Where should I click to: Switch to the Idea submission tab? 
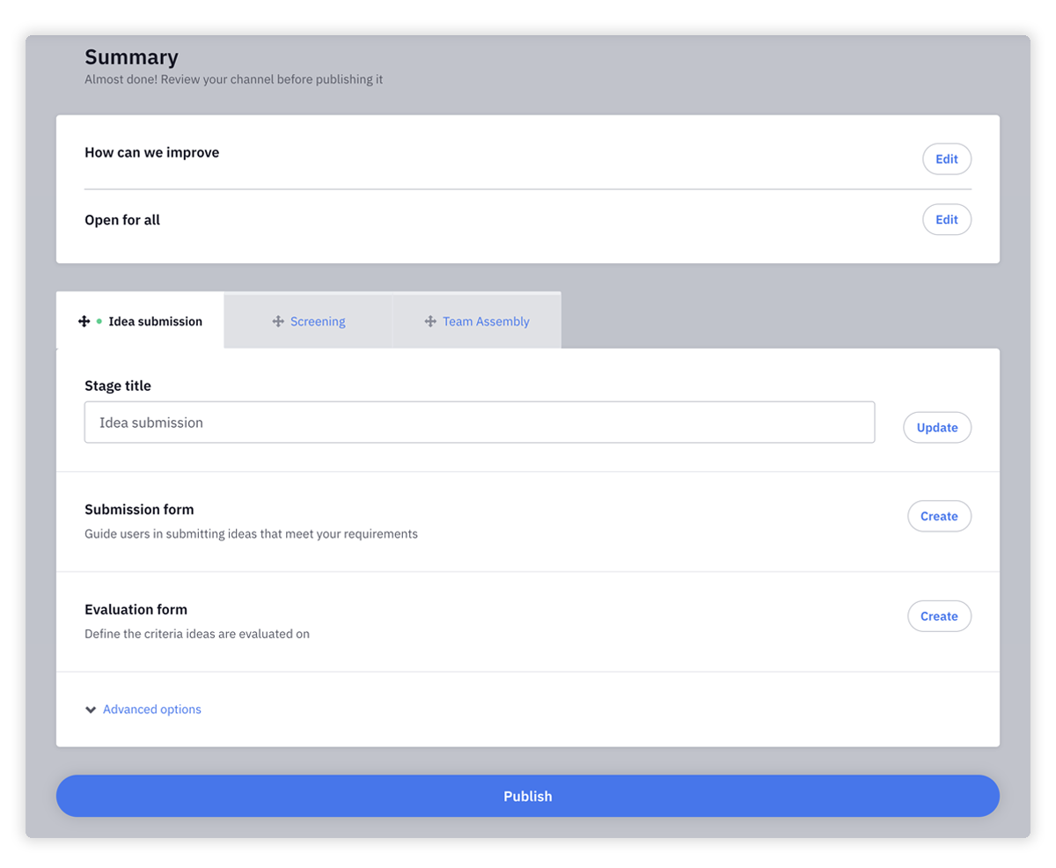[140, 320]
